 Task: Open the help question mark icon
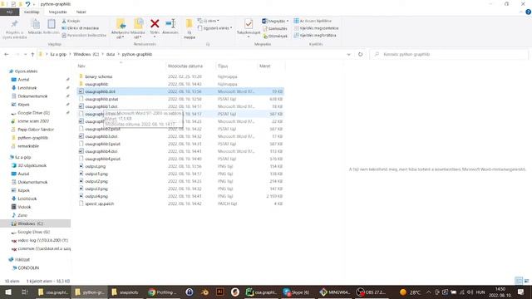(x=529, y=12)
